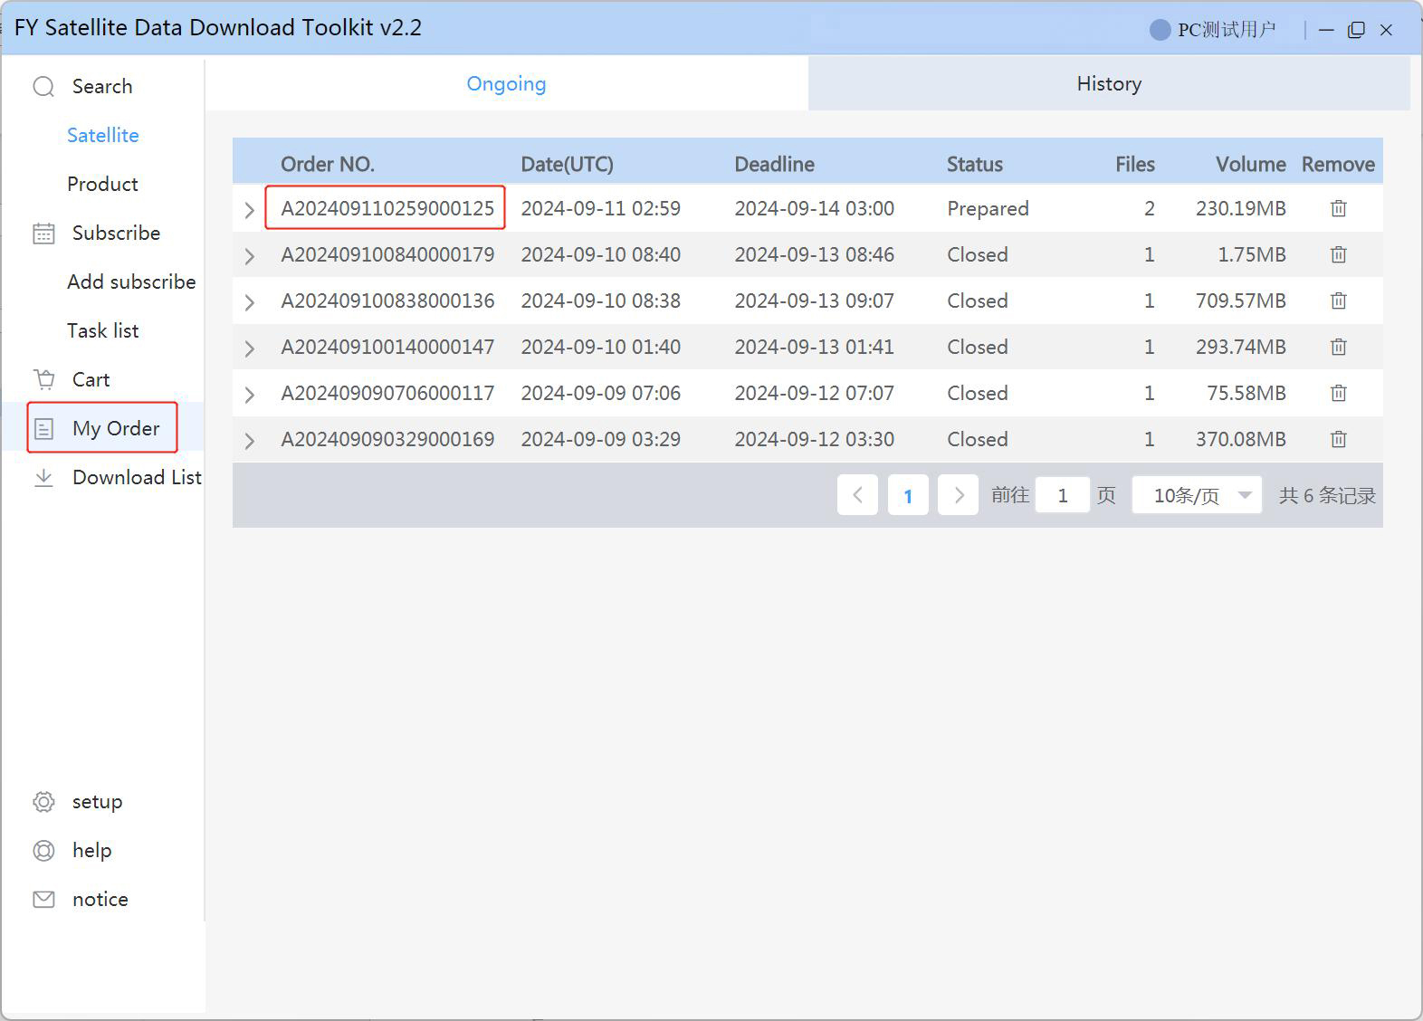This screenshot has height=1021, width=1423.
Task: Click the Search magnifier icon in sidebar
Action: pos(43,87)
